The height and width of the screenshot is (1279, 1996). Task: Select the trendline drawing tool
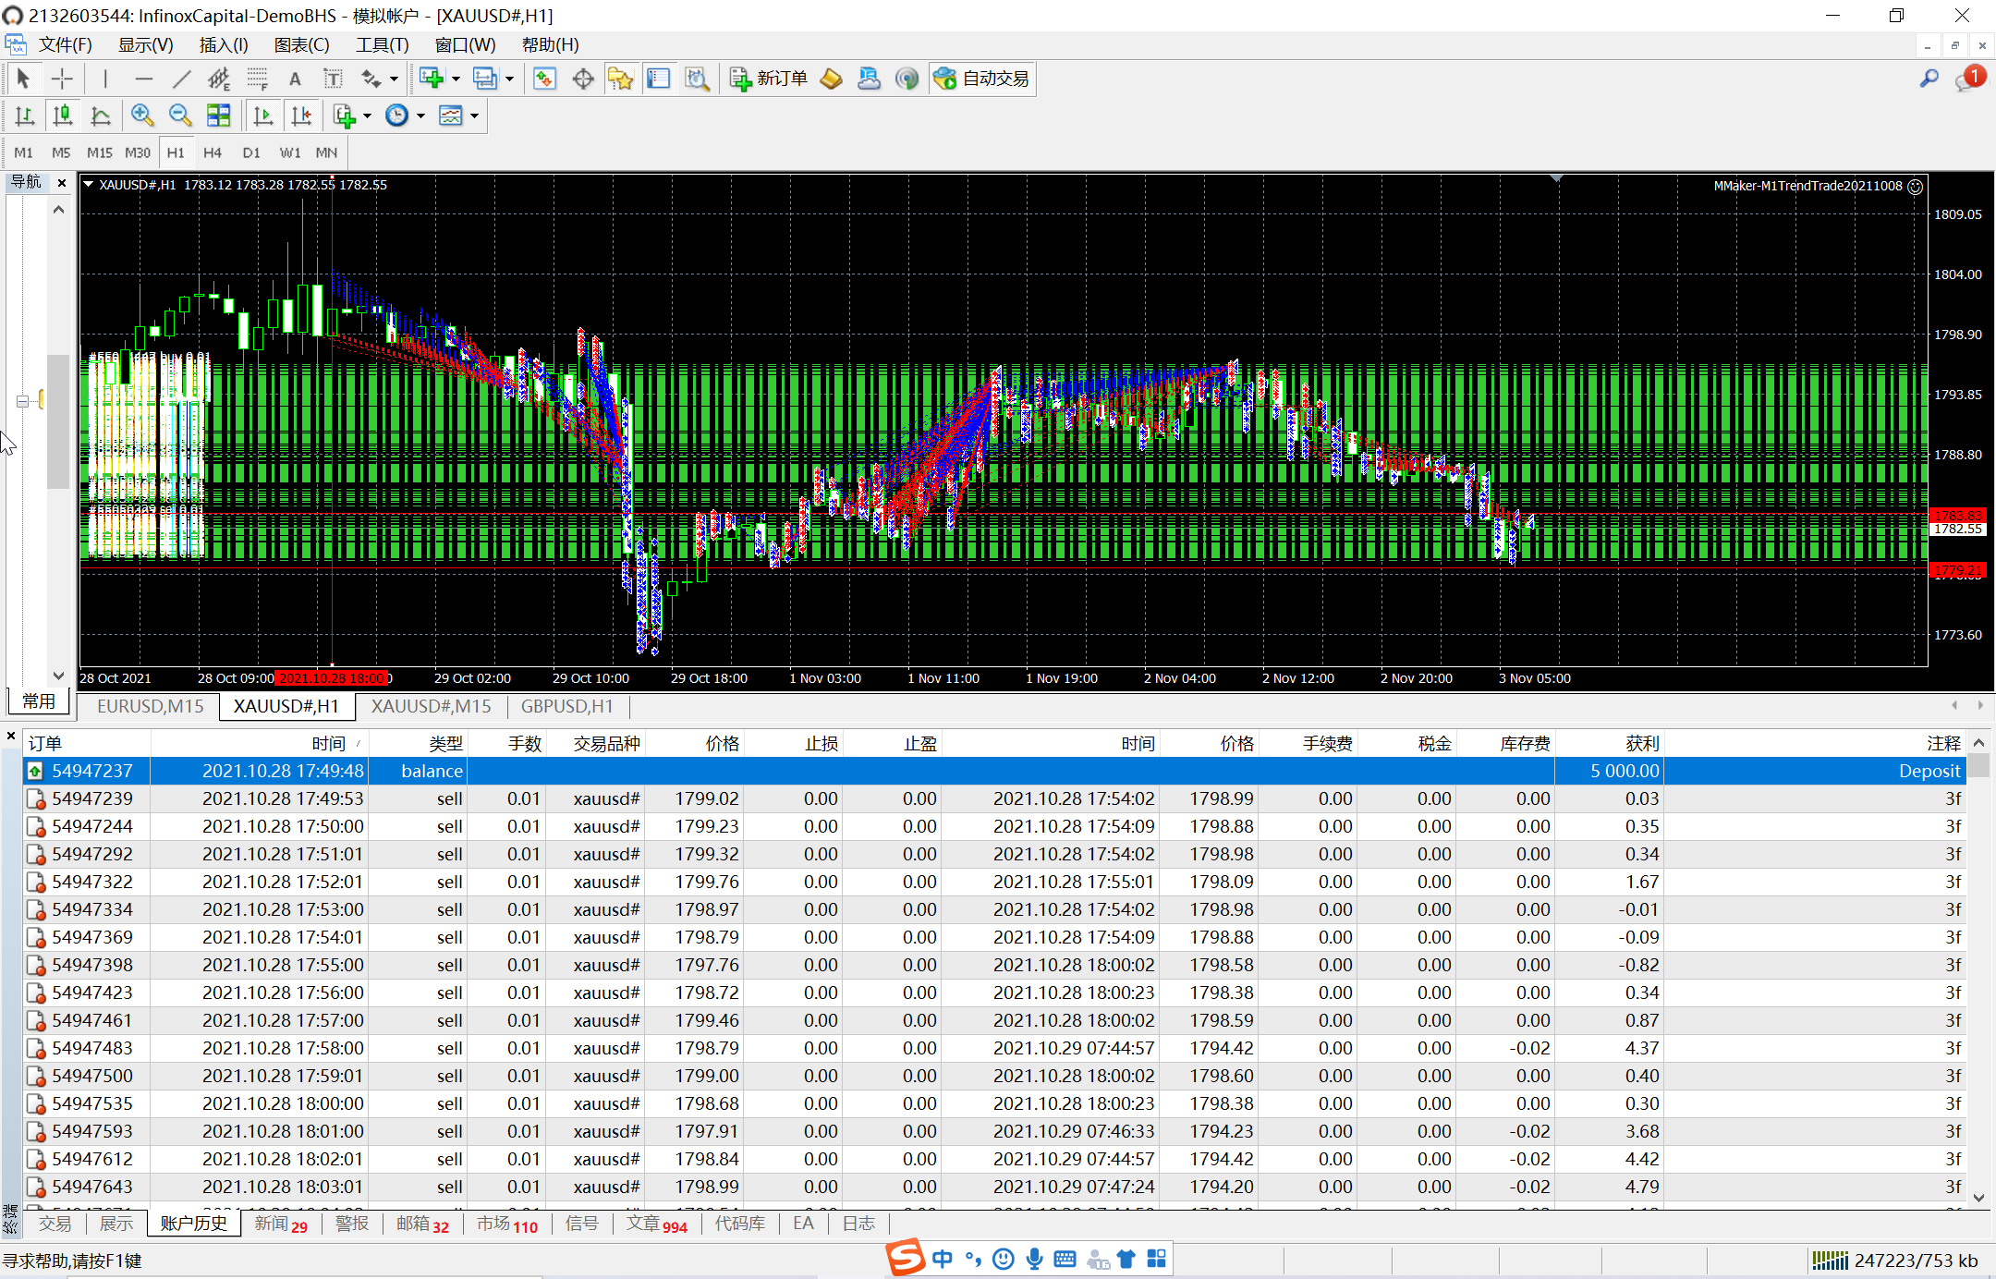(181, 79)
